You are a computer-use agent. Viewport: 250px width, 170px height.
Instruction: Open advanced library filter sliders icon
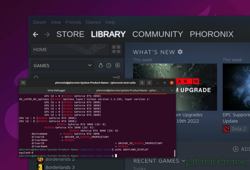116,77
